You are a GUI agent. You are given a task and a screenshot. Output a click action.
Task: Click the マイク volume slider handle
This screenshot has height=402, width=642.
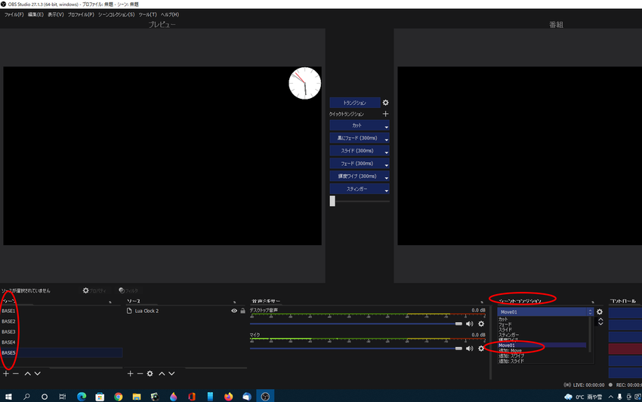tap(458, 348)
